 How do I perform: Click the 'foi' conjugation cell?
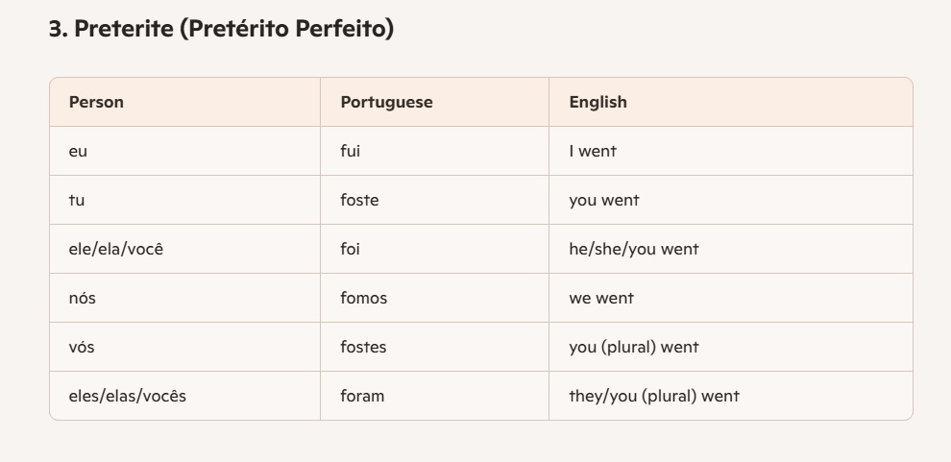[x=350, y=249]
